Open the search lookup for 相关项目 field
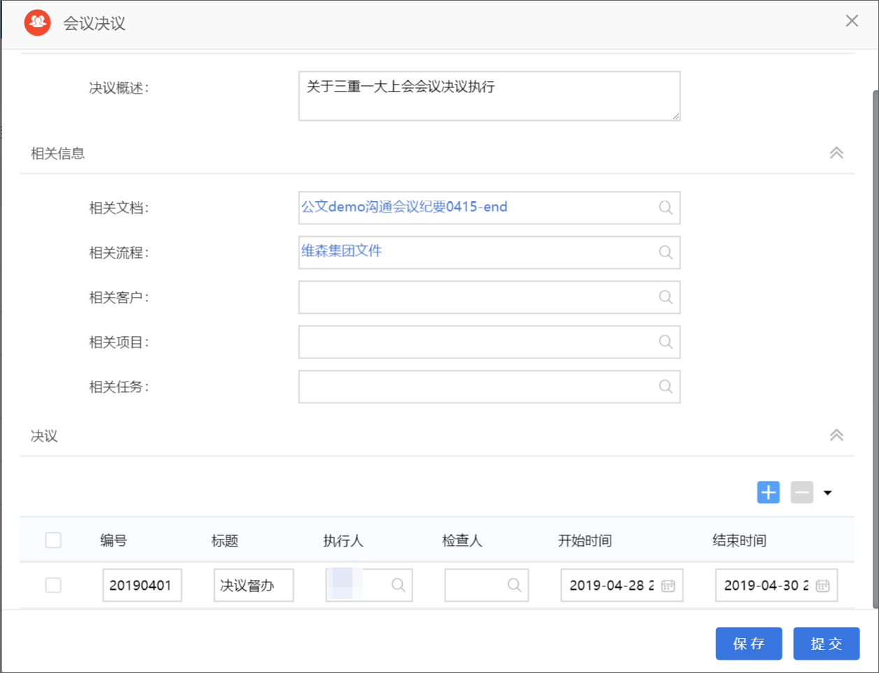Screen dimensions: 879x673 point(665,342)
